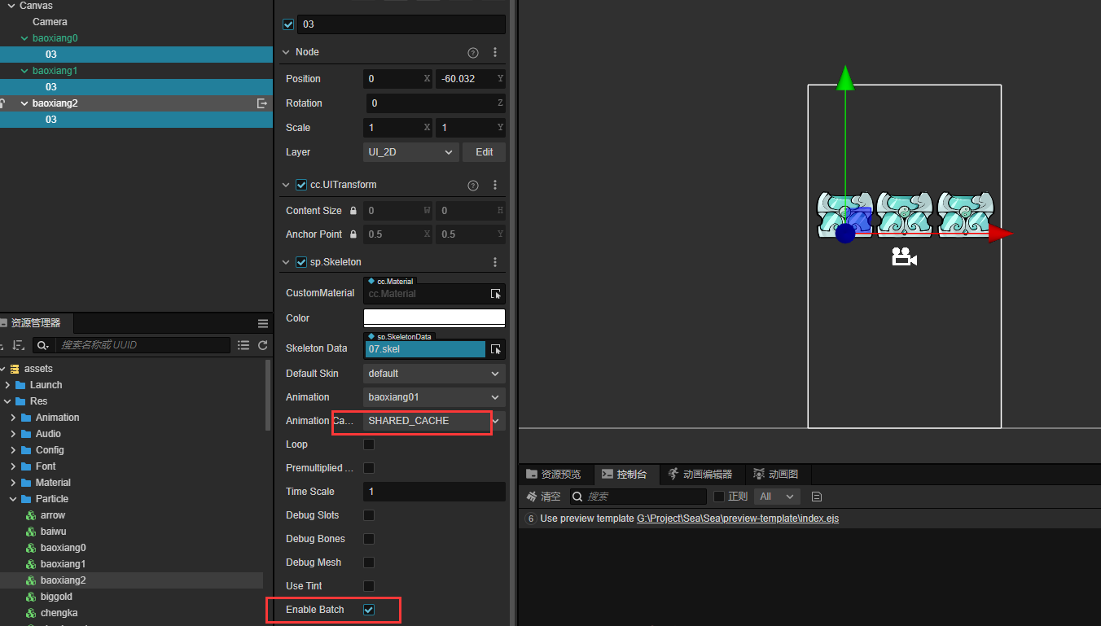Click the Content Size lock icon
This screenshot has width=1101, height=626.
pyautogui.click(x=353, y=211)
